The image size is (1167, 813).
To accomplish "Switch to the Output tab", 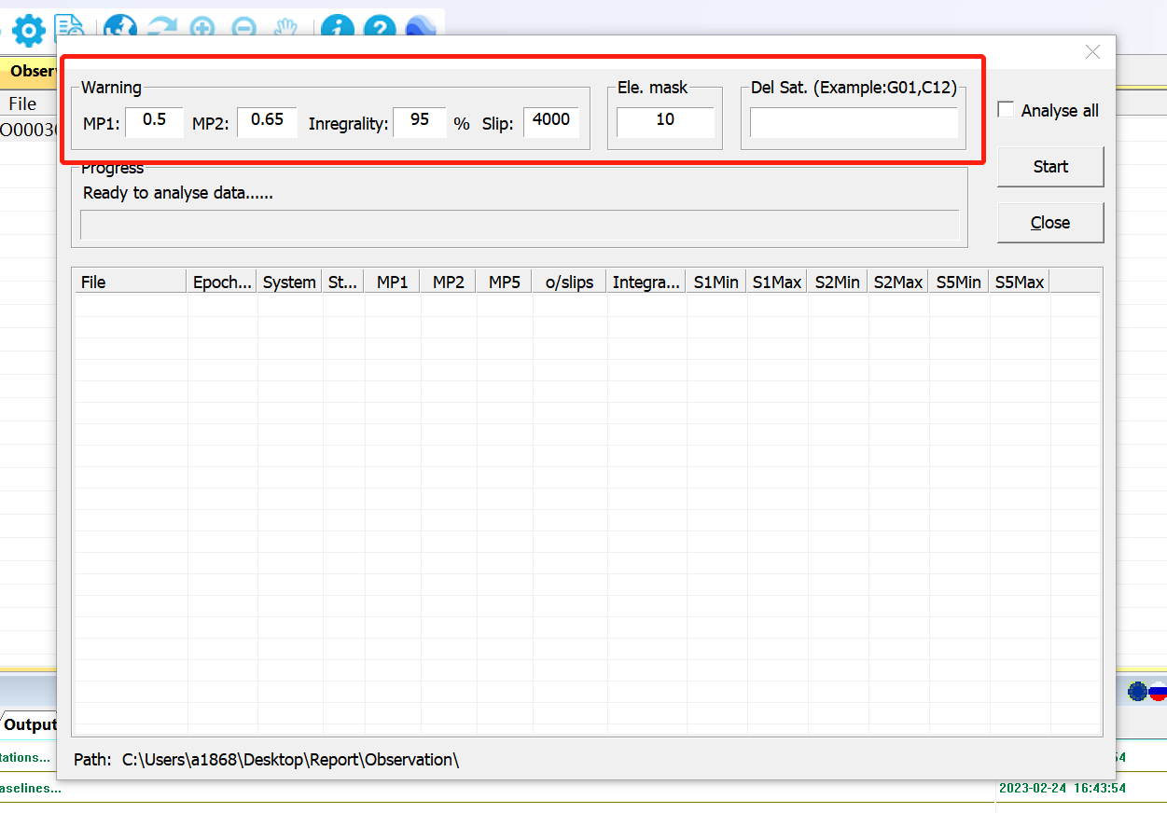I will pyautogui.click(x=30, y=724).
